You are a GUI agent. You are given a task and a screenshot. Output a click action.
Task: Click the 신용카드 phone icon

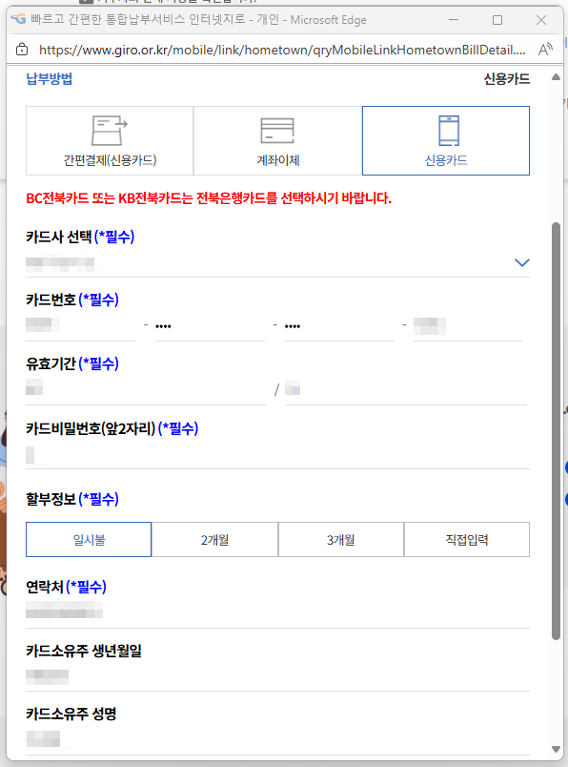click(x=449, y=131)
